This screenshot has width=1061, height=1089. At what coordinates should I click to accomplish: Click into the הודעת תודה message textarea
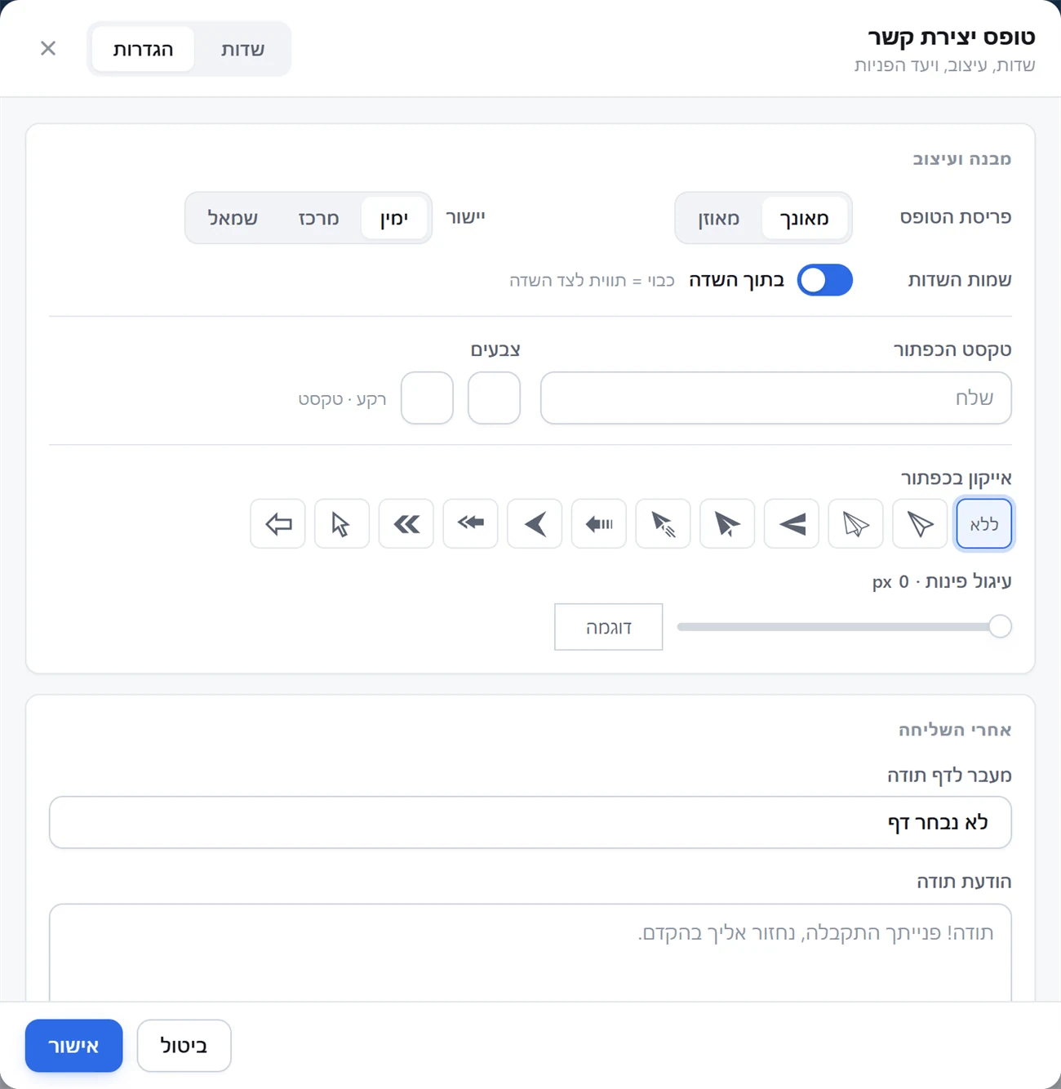[530, 952]
